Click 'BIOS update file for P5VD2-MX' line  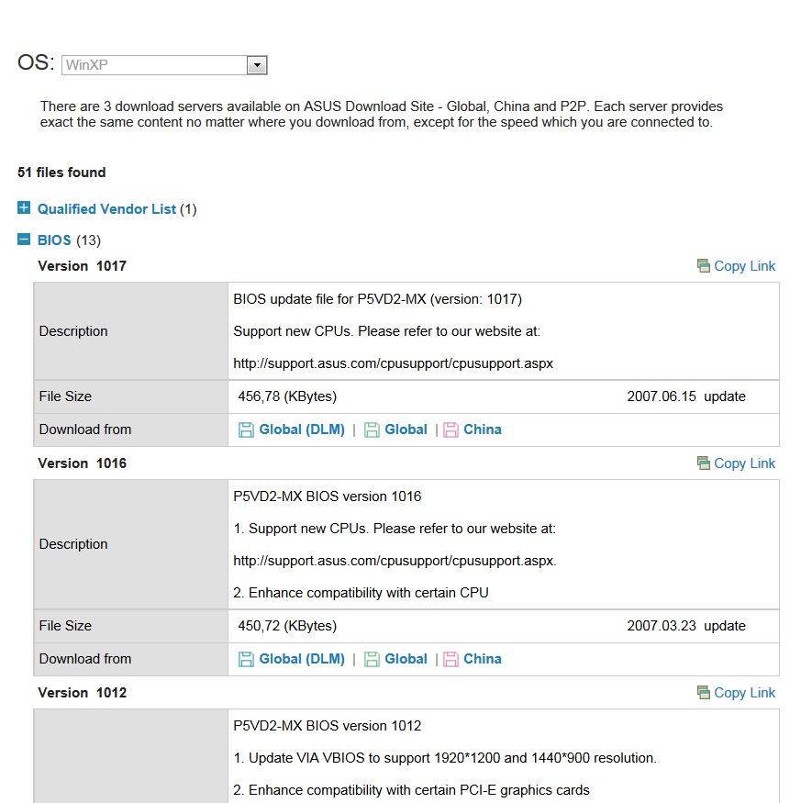click(377, 299)
